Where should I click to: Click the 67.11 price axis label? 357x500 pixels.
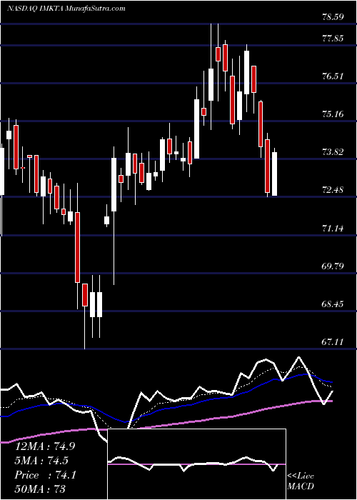pos(333,342)
